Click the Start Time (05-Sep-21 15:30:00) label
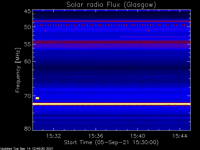Image resolution: width=200 pixels, height=150 pixels. pyautogui.click(x=111, y=142)
